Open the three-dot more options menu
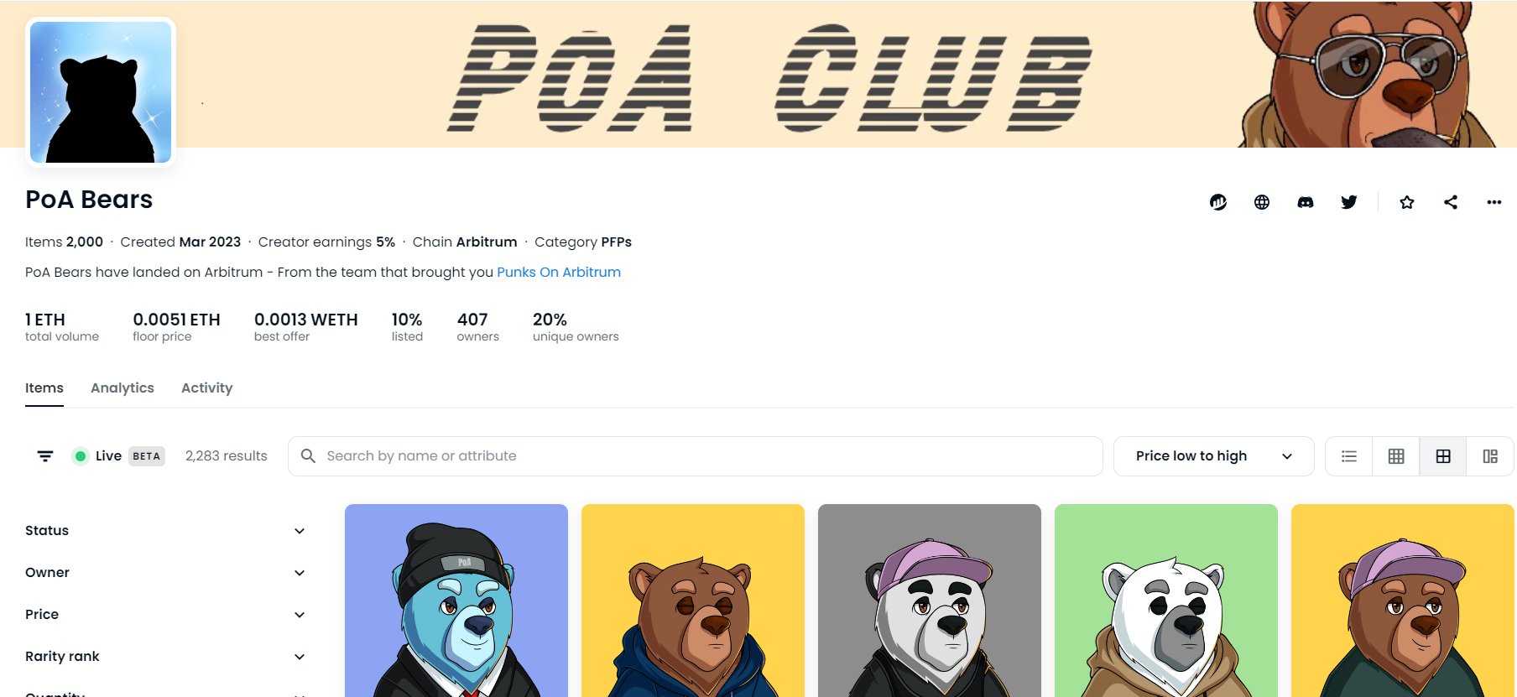The width and height of the screenshot is (1517, 697). tap(1494, 202)
